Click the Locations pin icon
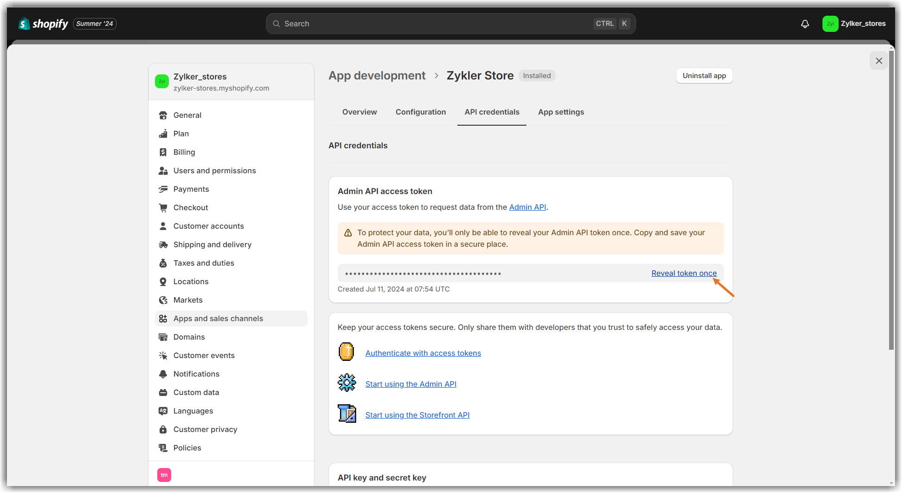This screenshot has height=493, width=902. (163, 281)
